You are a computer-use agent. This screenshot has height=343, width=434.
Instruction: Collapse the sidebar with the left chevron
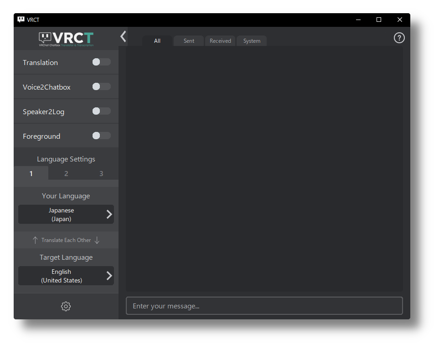tap(123, 36)
